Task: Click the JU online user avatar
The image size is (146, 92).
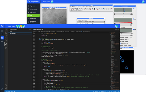Action: [23, 26]
